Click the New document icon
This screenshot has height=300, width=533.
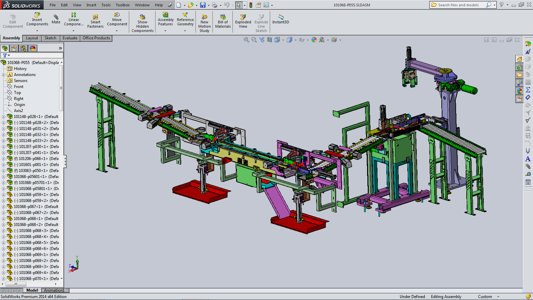[179, 5]
